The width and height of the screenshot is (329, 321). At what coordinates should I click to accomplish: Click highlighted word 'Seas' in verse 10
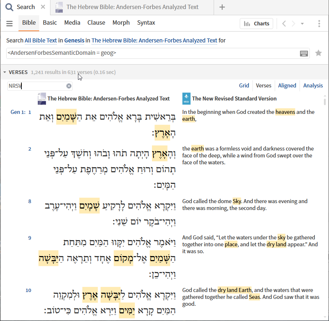pos(254,297)
